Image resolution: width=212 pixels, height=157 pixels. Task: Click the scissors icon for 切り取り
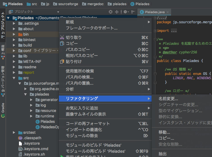tap(62, 37)
